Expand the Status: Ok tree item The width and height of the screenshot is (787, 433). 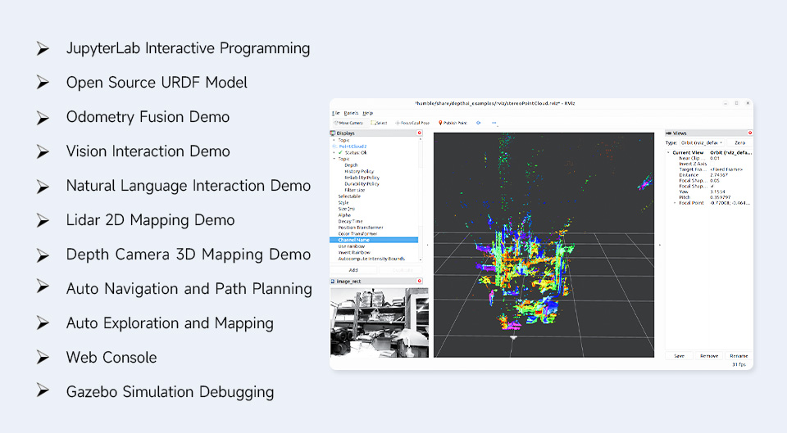334,152
